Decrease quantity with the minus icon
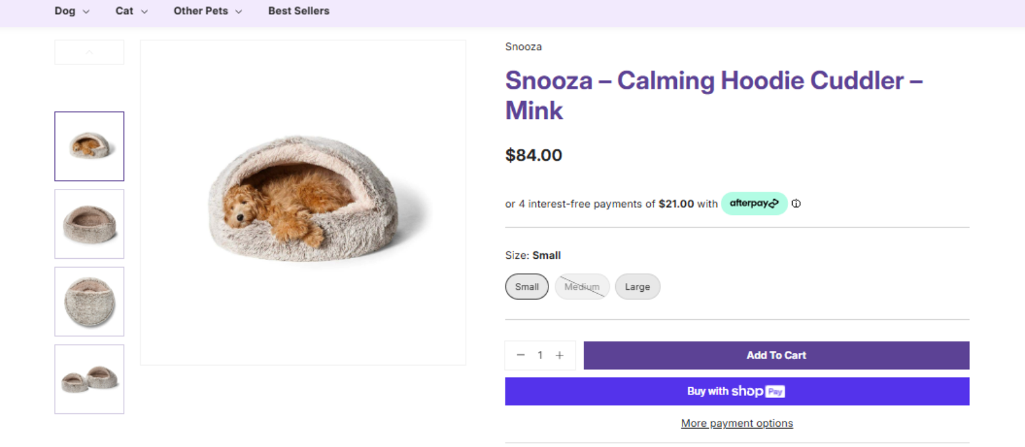The image size is (1025, 447). [x=520, y=356]
